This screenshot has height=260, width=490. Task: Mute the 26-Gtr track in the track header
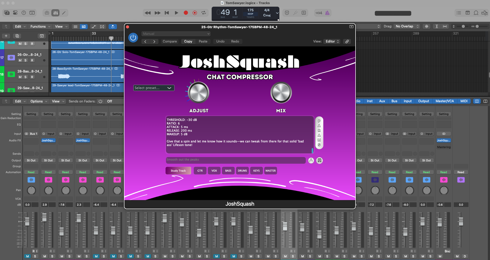click(x=20, y=60)
